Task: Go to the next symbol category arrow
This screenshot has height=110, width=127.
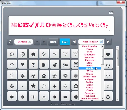Action: tap(108, 42)
